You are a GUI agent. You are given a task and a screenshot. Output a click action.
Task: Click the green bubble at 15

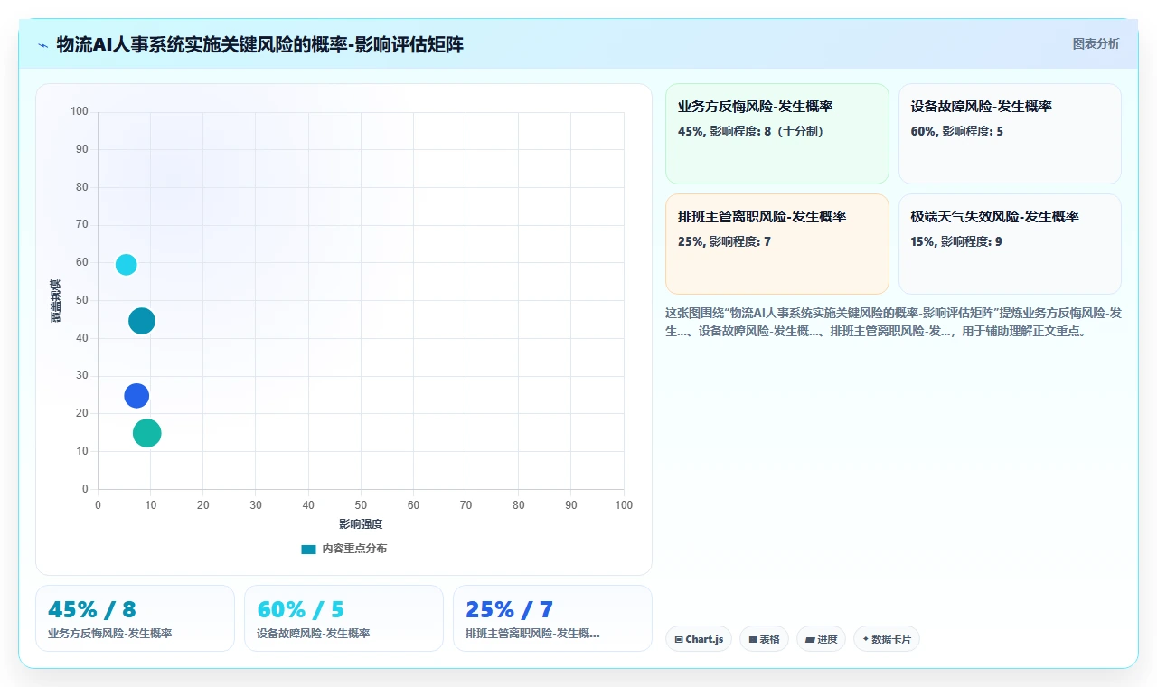147,433
